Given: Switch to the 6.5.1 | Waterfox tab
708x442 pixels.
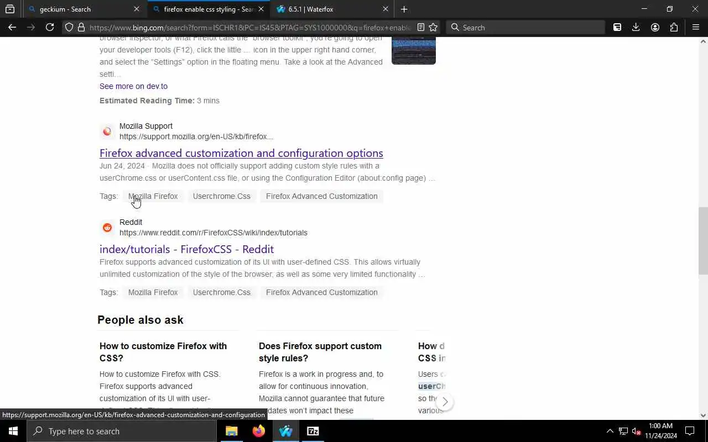Looking at the screenshot, I should coord(332,9).
